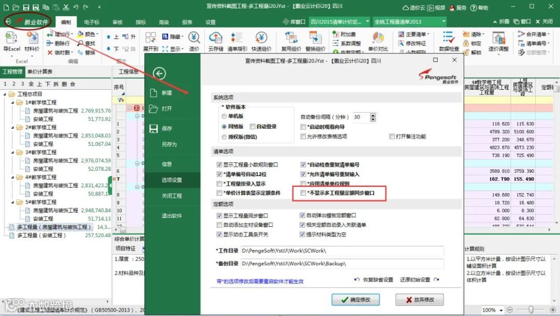The width and height of the screenshot is (560, 316).
Task: Click 还原初始设置 reset initial settings link
Action: pos(419,280)
